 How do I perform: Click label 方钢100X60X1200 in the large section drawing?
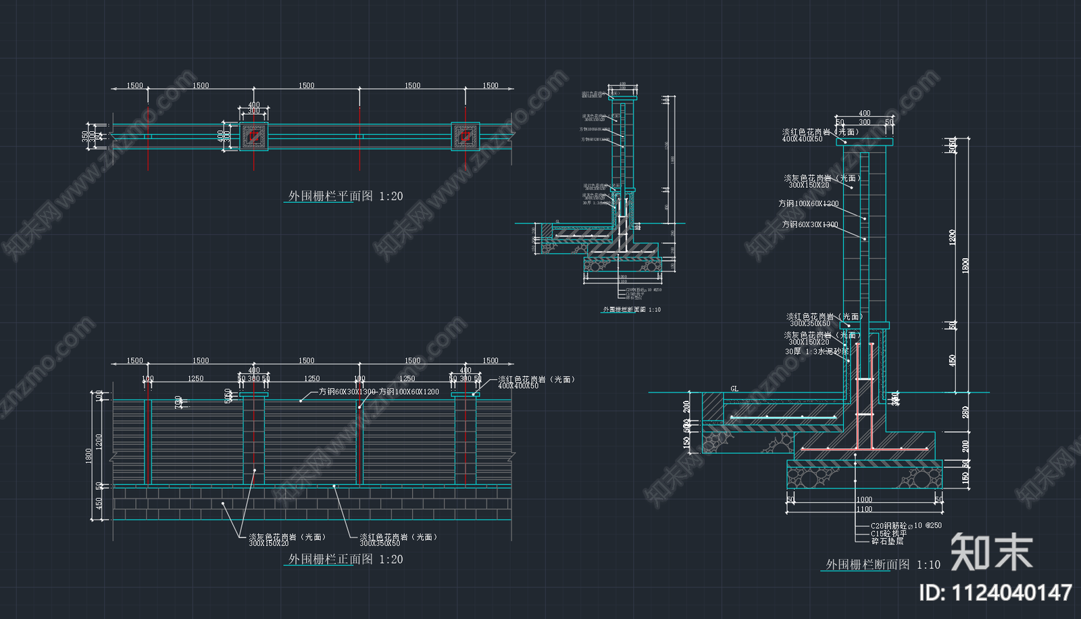point(809,203)
